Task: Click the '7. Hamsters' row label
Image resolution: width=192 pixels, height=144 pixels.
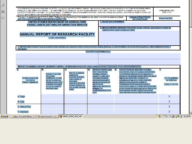Action: pos(23,112)
